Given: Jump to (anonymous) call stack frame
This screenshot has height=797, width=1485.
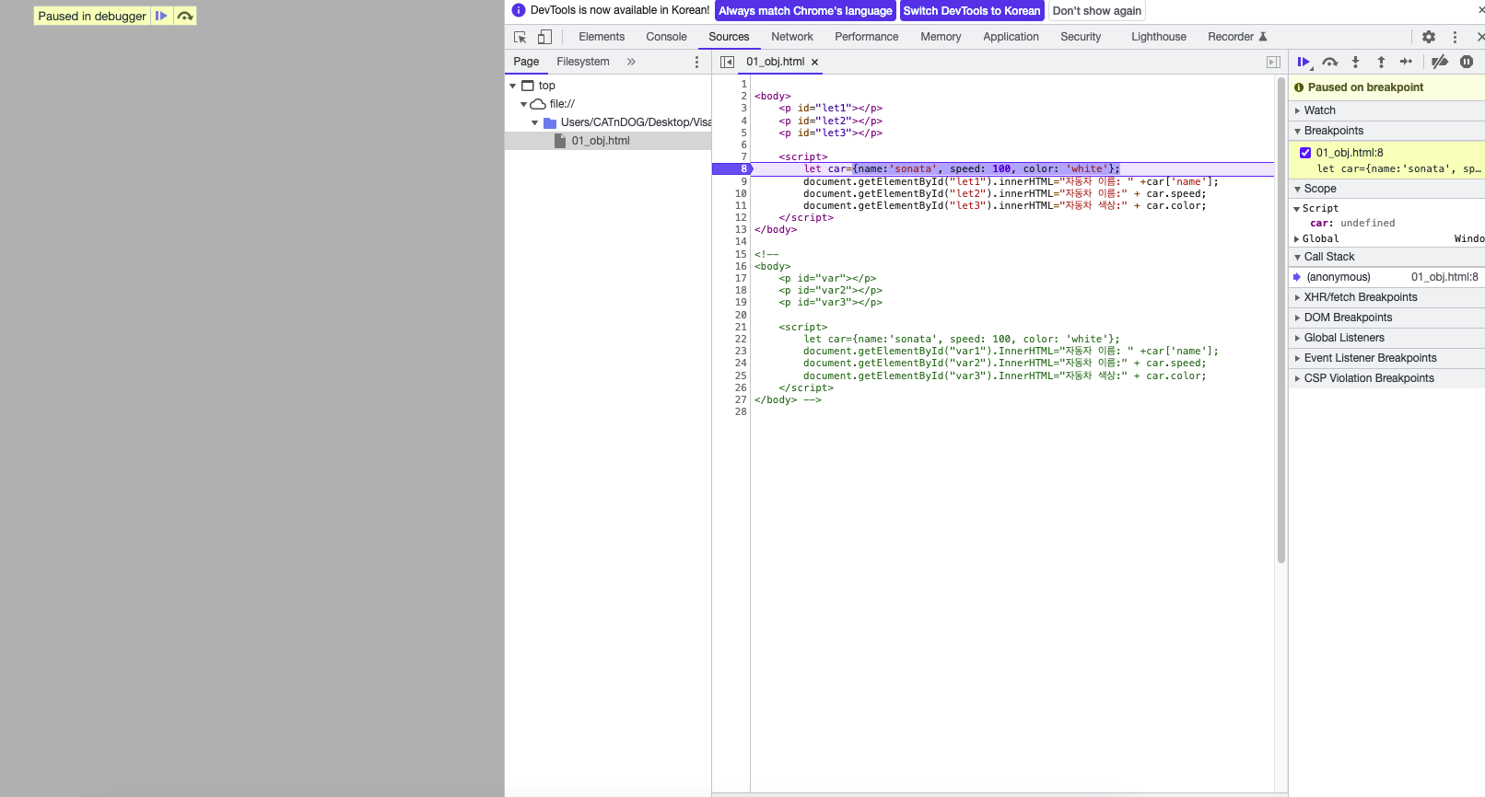Looking at the screenshot, I should pyautogui.click(x=1339, y=277).
